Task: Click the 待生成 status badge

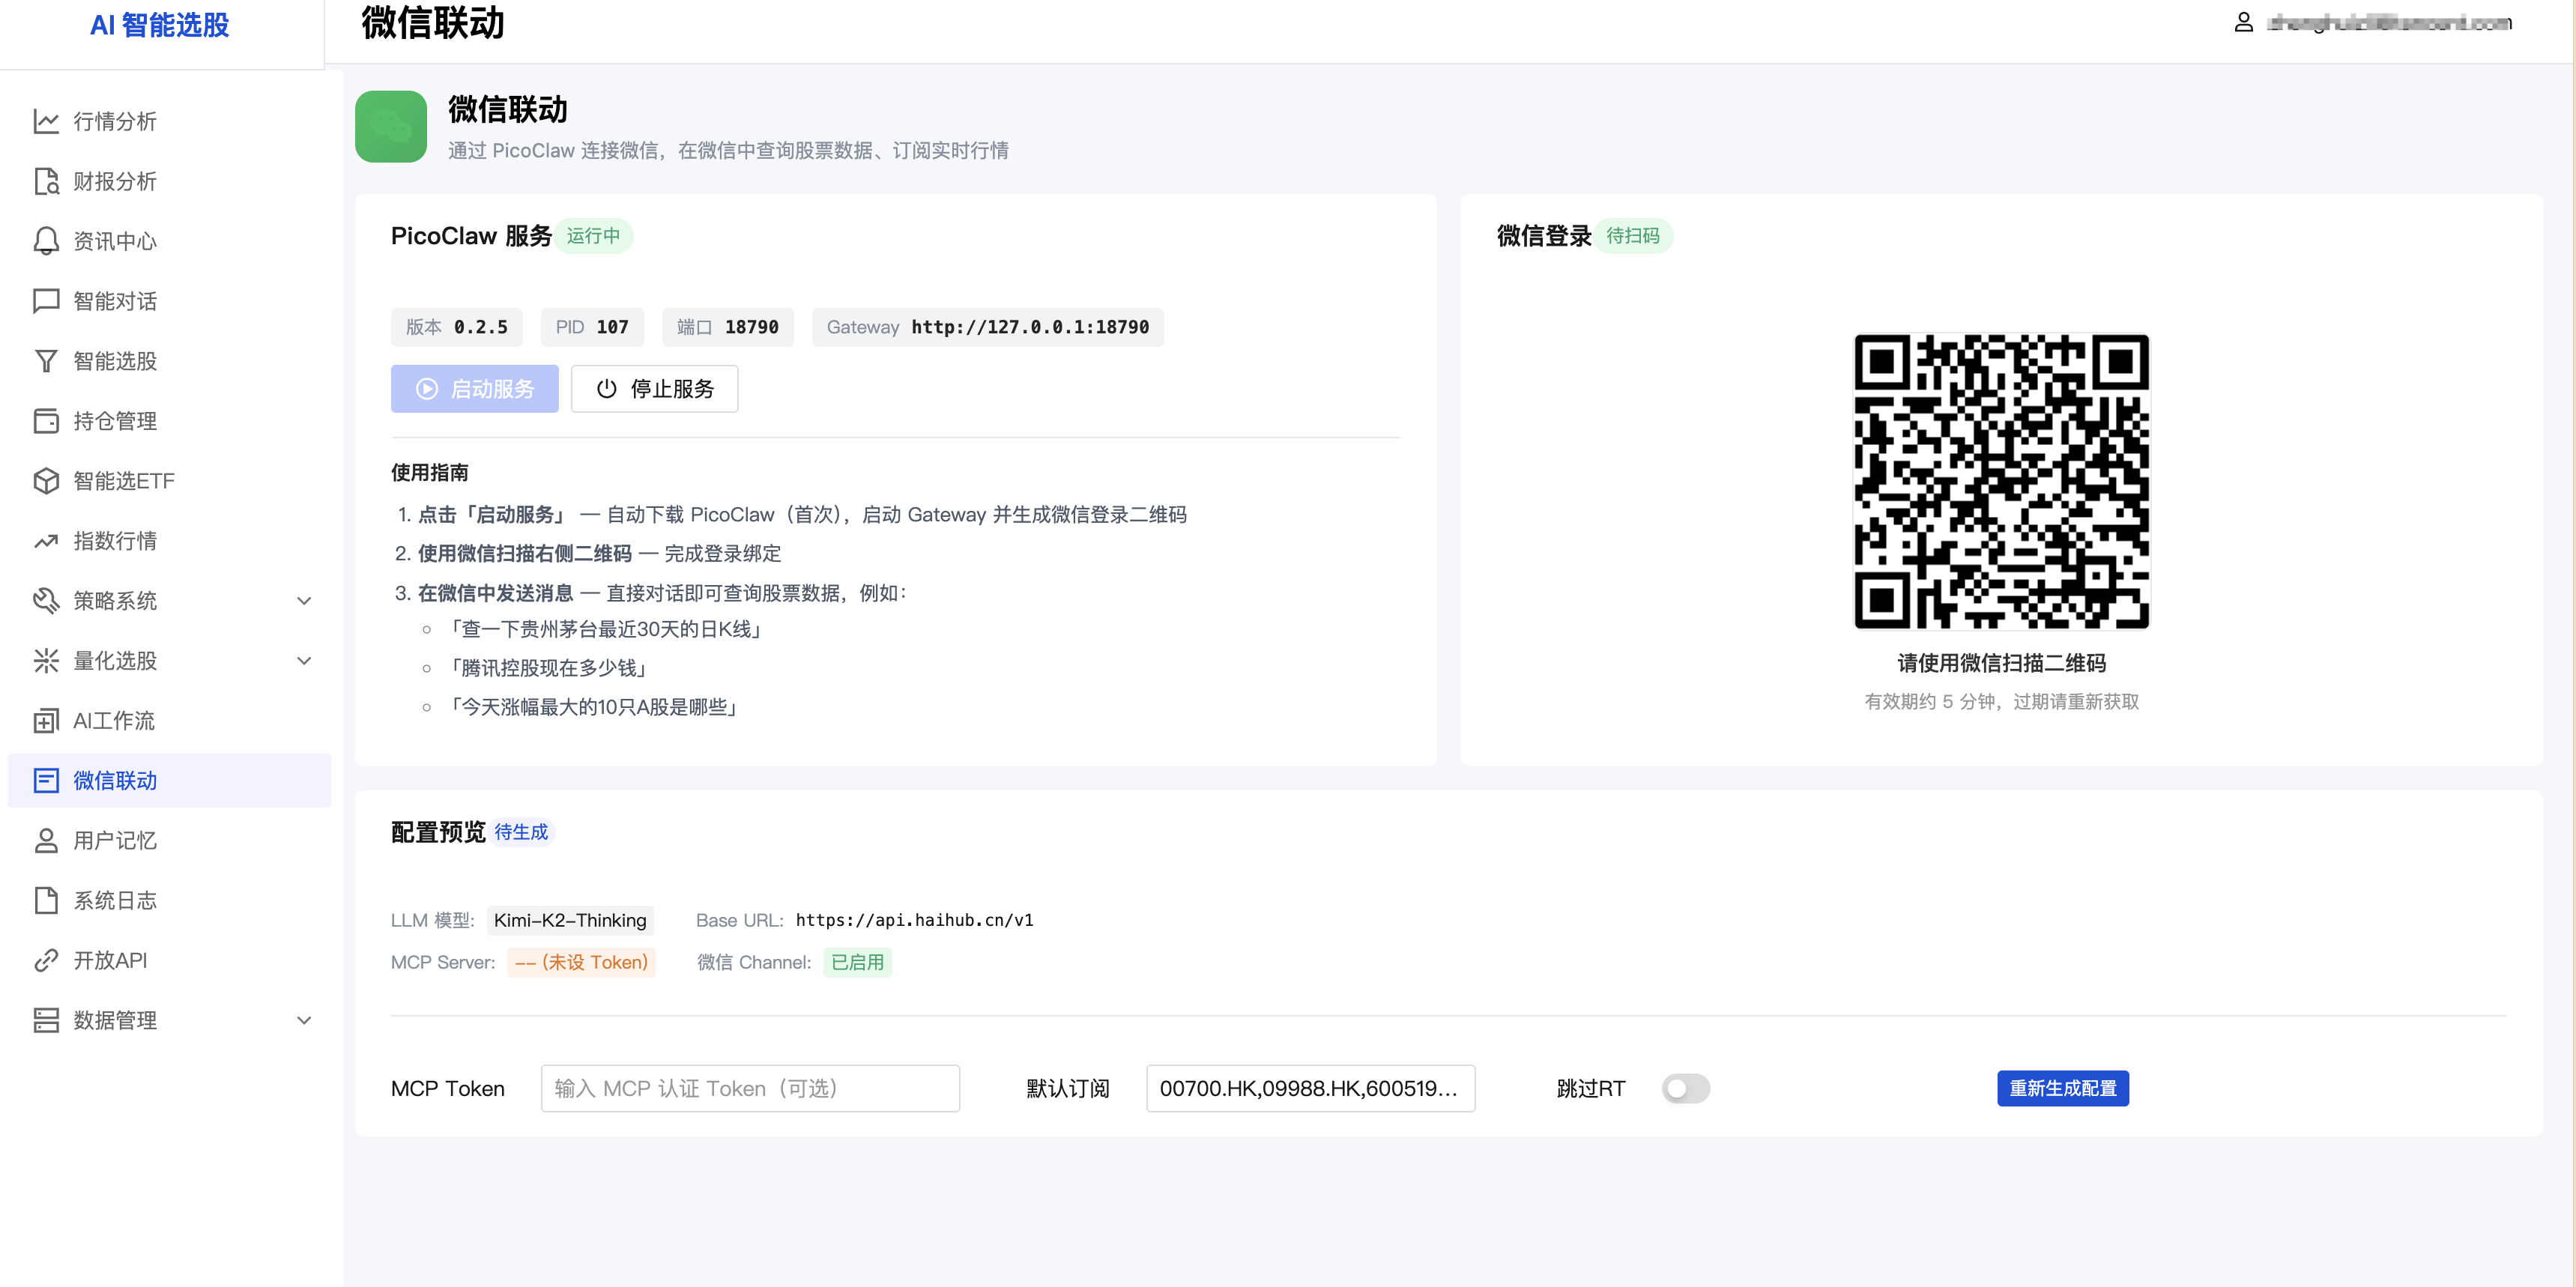Action: (x=521, y=832)
